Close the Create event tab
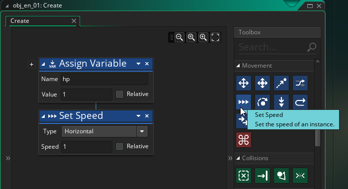This screenshot has height=189, width=348. pyautogui.click(x=74, y=21)
